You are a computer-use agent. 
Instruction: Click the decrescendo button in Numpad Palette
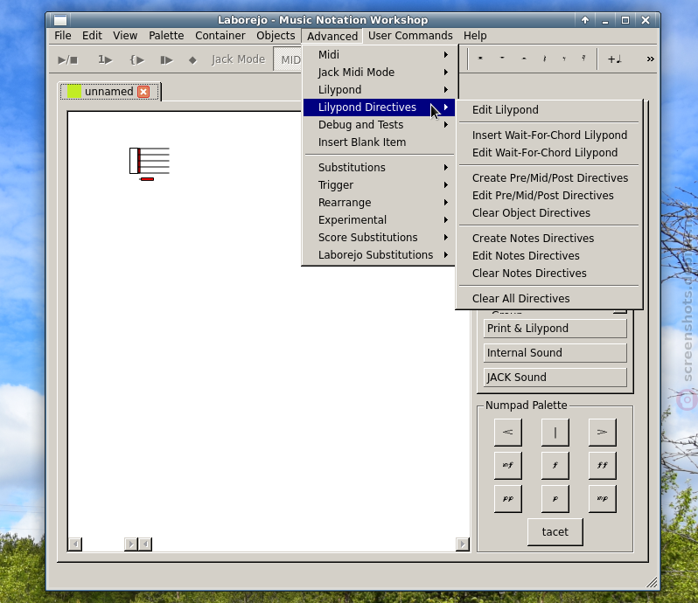tap(603, 432)
